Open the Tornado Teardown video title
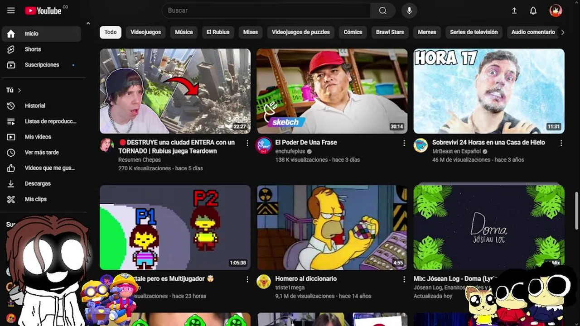 pyautogui.click(x=177, y=147)
